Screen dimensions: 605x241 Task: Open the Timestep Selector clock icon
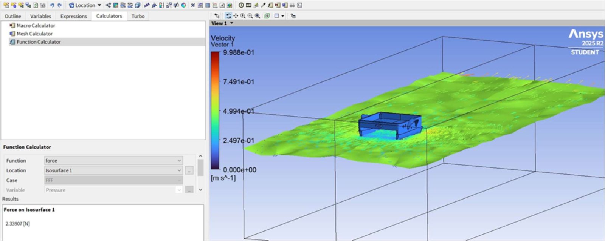point(241,5)
